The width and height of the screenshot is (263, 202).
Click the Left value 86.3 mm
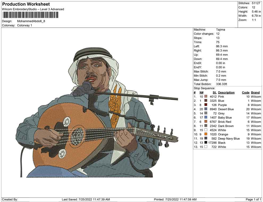click(222, 46)
